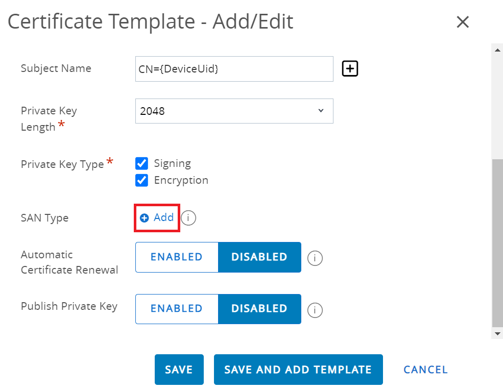Click the vertical scrollbar thumb

497,242
